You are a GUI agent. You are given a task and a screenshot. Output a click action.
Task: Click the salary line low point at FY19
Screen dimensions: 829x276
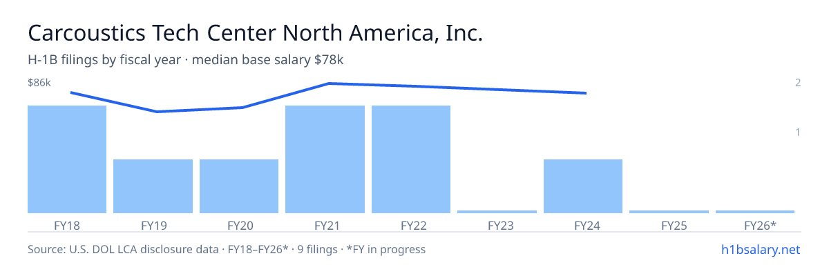click(157, 112)
